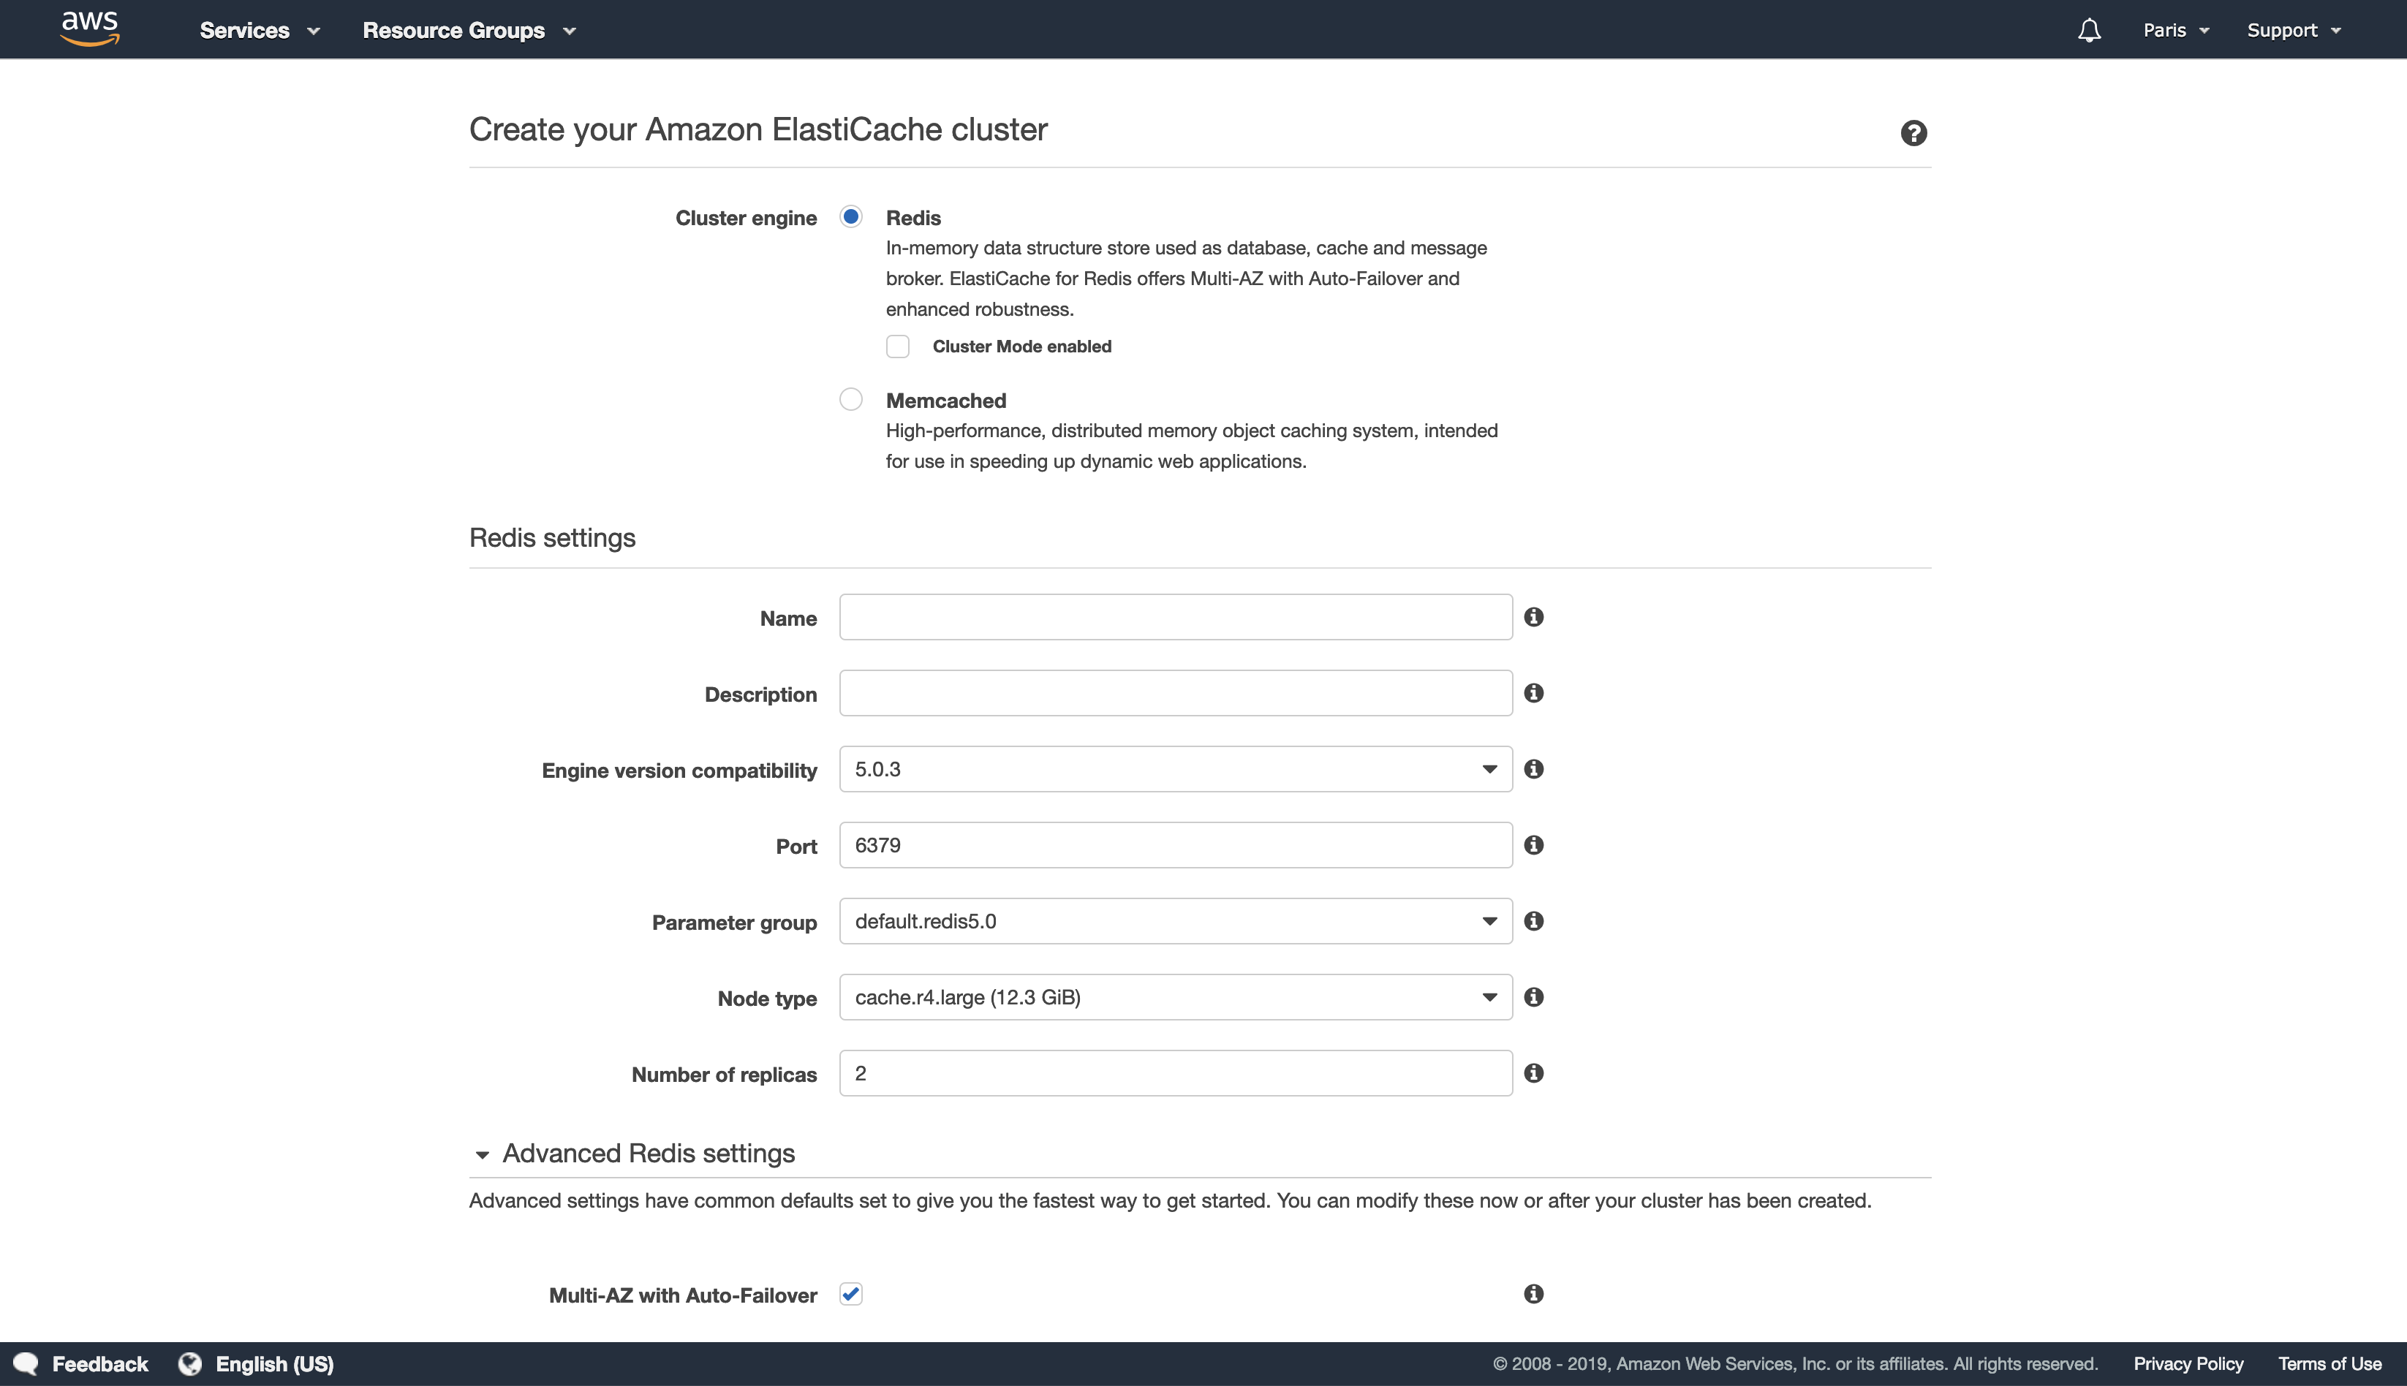Image resolution: width=2407 pixels, height=1386 pixels.
Task: Click info icon beside Description field
Action: tap(1533, 693)
